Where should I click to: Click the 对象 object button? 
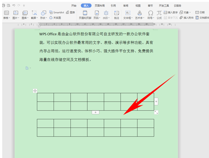(x=185, y=12)
